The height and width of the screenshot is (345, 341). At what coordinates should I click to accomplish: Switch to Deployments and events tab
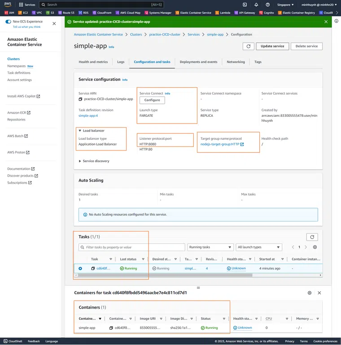click(198, 62)
